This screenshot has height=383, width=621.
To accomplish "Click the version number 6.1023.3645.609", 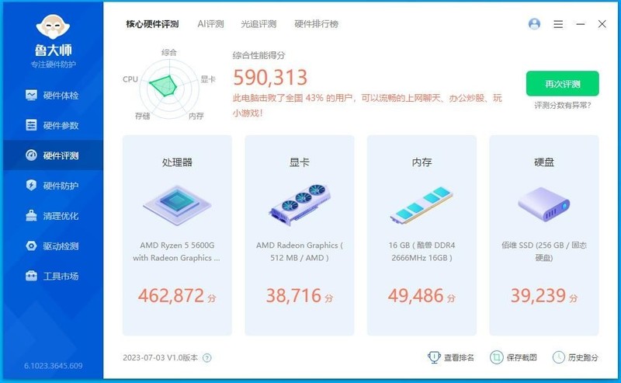I will click(x=54, y=366).
